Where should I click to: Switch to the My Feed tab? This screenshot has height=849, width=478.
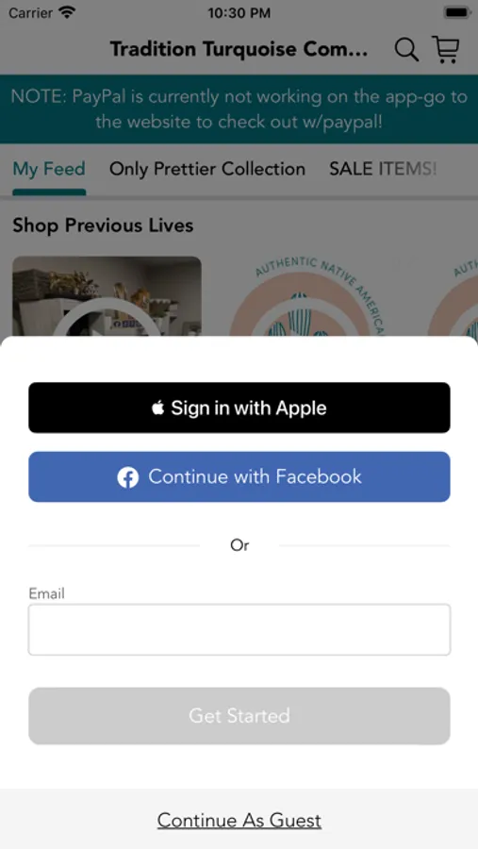pyautogui.click(x=49, y=169)
